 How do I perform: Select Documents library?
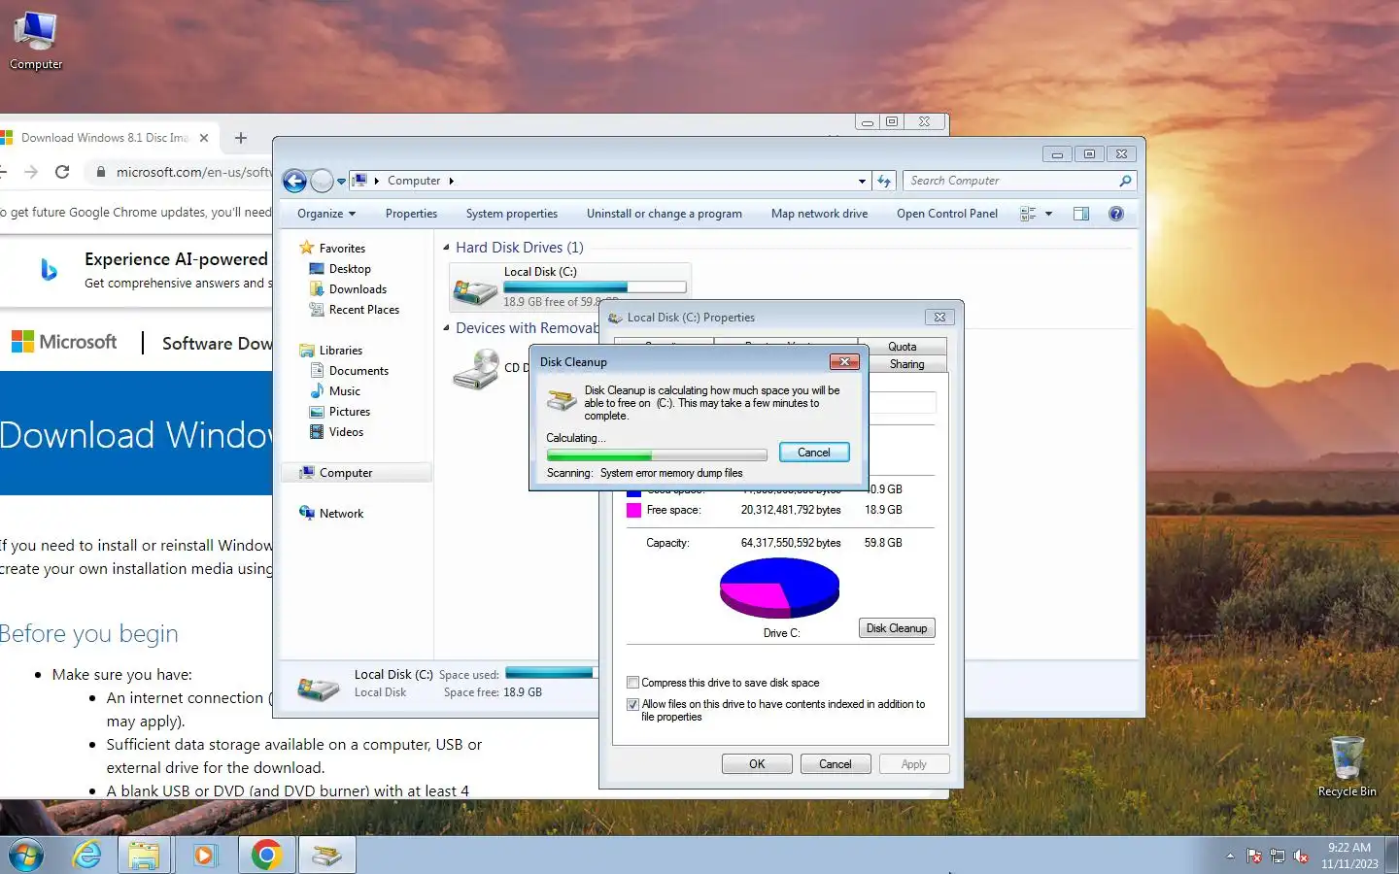point(358,371)
